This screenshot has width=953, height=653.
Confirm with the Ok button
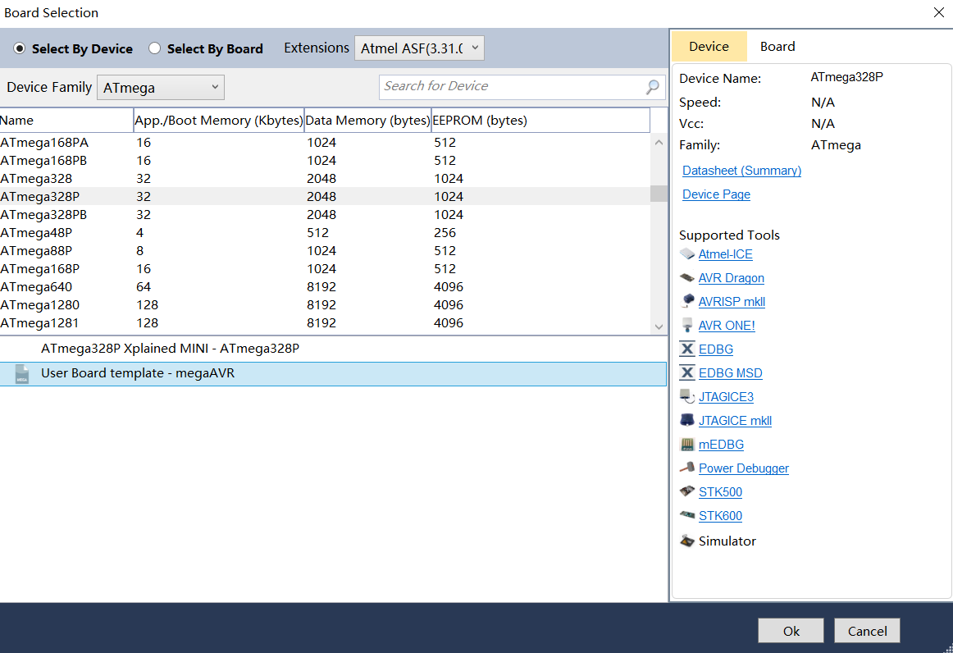pos(791,631)
